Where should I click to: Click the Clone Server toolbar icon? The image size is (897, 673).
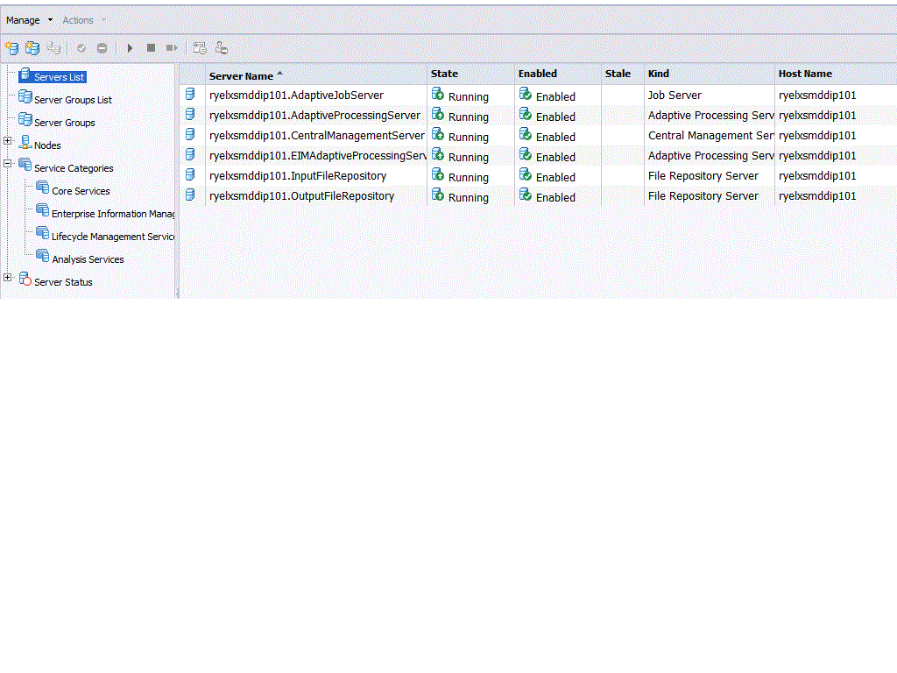[53, 48]
